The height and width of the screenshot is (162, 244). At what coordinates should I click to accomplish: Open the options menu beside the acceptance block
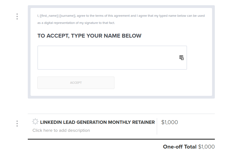(17, 16)
